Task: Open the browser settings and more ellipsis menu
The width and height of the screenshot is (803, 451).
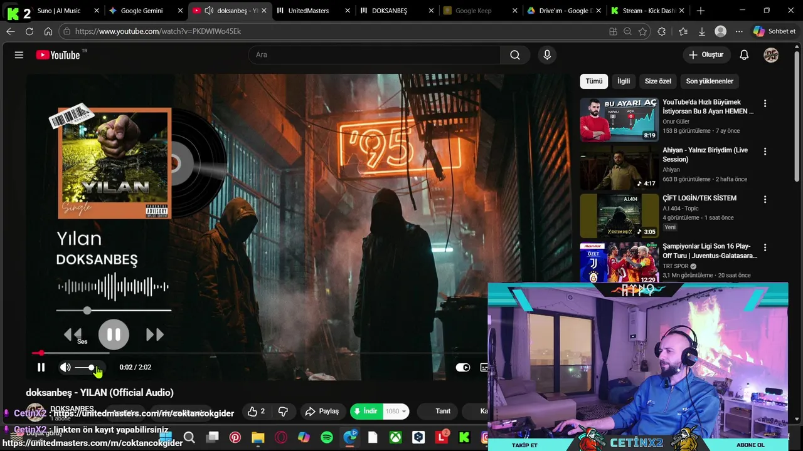Action: pyautogui.click(x=740, y=31)
